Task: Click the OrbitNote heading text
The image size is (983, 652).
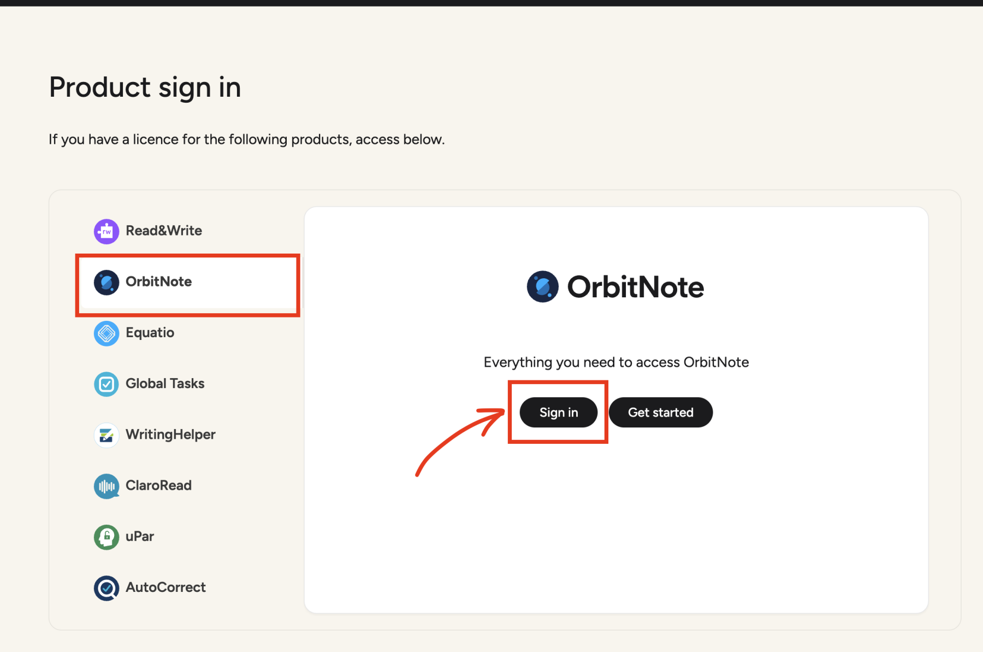Action: (x=635, y=287)
